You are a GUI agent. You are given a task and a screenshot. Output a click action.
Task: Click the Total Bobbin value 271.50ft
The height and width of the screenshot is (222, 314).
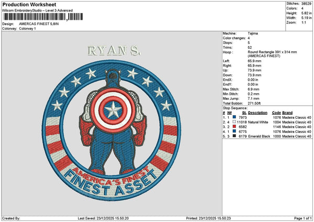click(x=254, y=103)
